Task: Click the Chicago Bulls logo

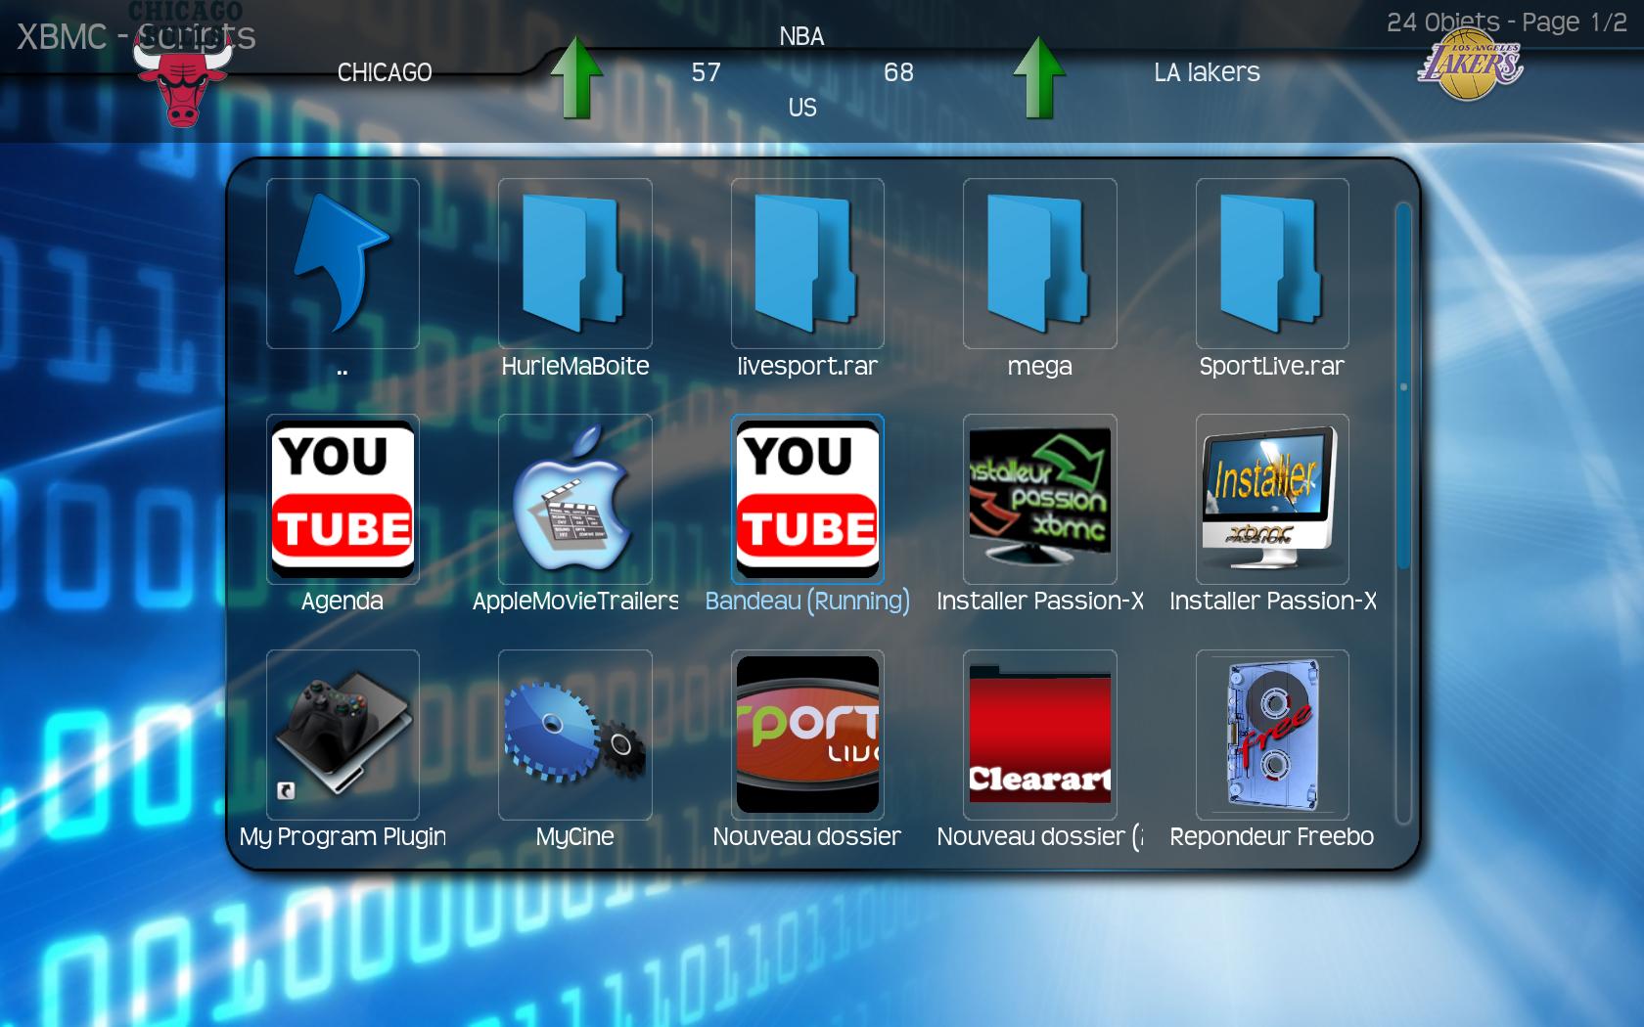Action: 182,67
